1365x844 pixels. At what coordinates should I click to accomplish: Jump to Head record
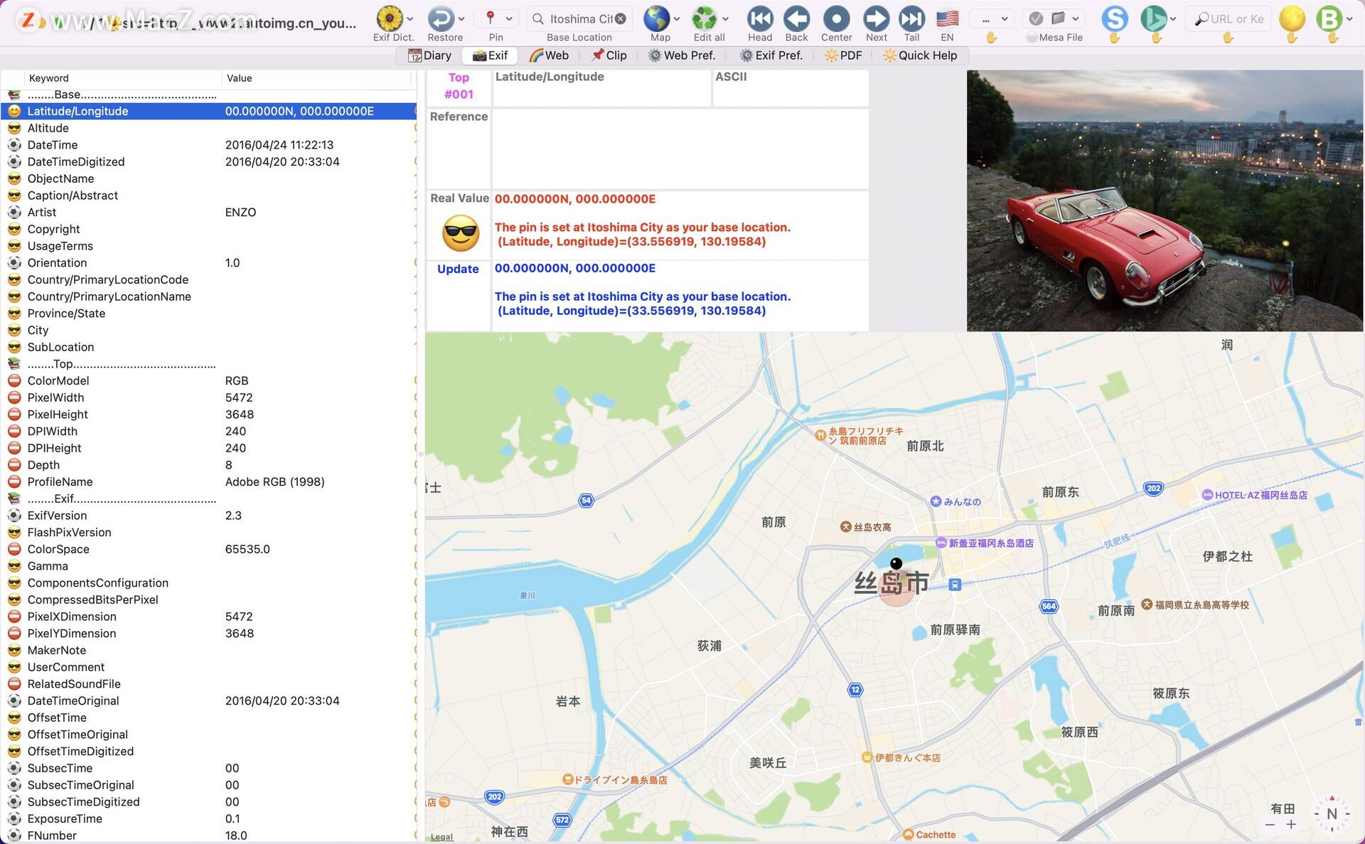[760, 18]
